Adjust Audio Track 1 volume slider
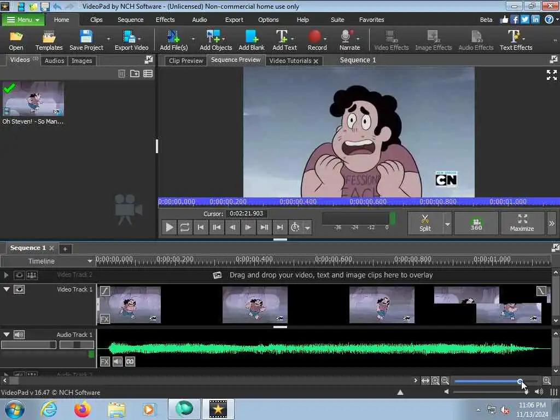 point(28,345)
